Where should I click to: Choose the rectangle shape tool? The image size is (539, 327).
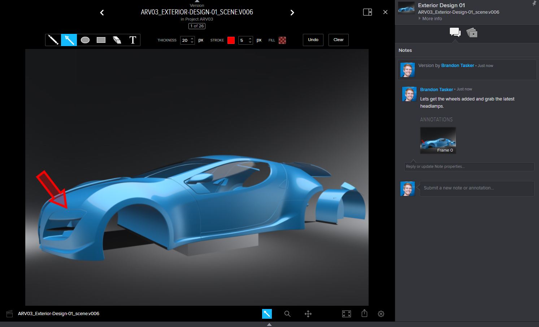pos(101,40)
